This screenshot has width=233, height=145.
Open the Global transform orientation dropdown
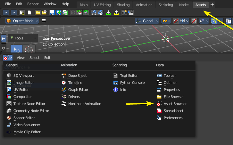(x=147, y=21)
